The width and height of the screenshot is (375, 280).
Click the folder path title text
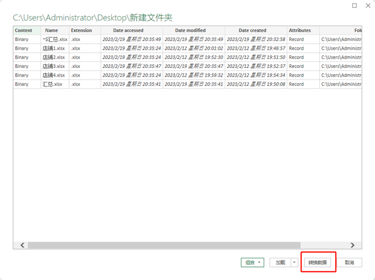point(93,18)
